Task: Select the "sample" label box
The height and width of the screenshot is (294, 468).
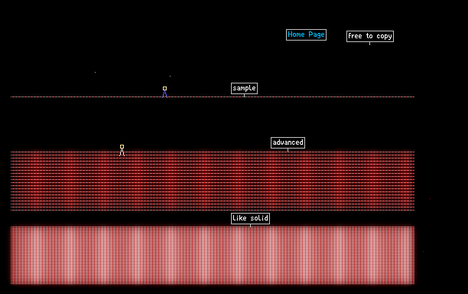Action: [x=244, y=88]
